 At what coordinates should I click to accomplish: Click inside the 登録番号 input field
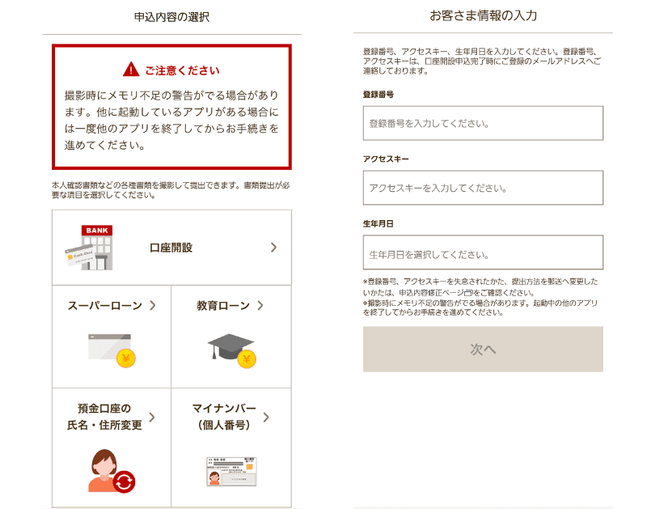(x=483, y=123)
